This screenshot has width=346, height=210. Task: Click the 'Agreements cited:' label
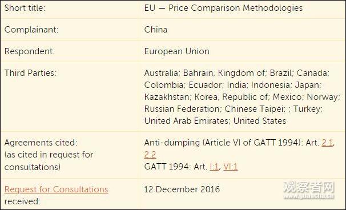pyautogui.click(x=41, y=143)
